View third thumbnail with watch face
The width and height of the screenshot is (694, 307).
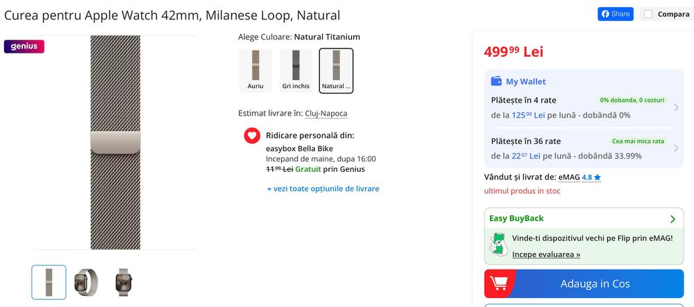(124, 282)
